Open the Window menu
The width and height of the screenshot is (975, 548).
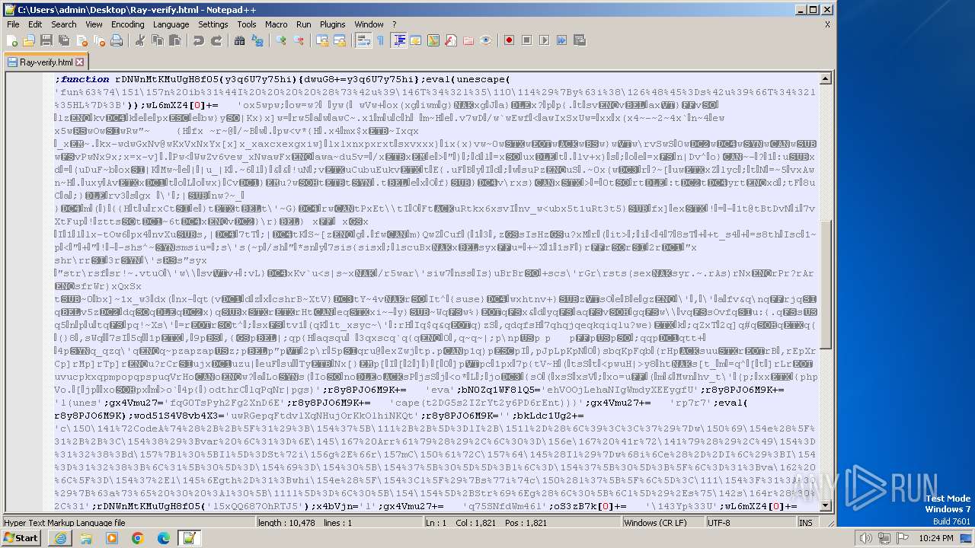tap(369, 24)
